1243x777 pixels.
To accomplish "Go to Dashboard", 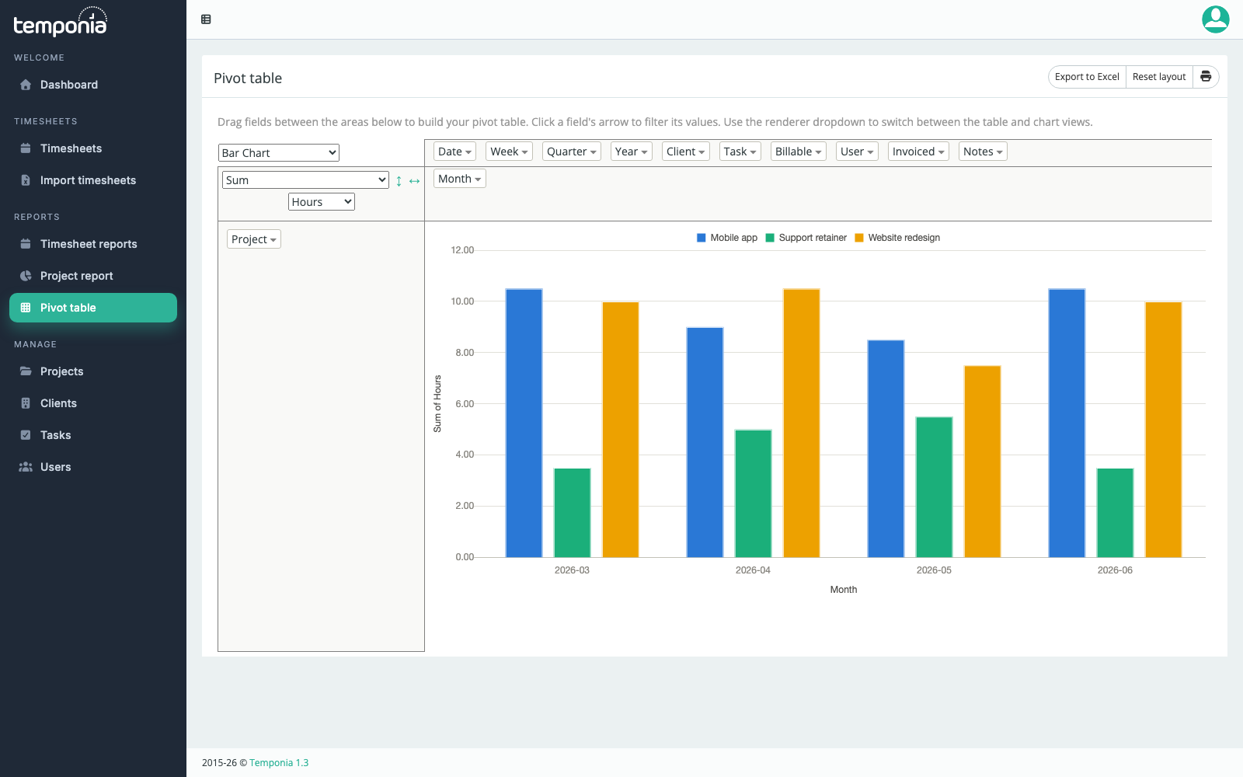I will [x=93, y=85].
